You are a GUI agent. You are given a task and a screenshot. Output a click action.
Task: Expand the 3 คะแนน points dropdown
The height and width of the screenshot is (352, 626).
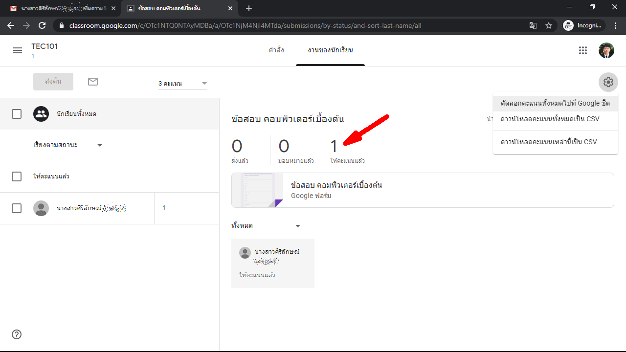[182, 84]
